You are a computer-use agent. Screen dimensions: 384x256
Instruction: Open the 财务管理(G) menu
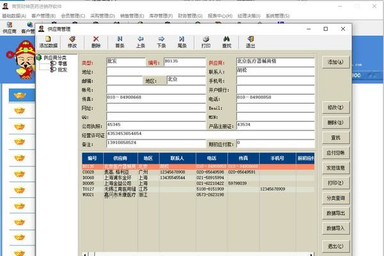(190, 16)
